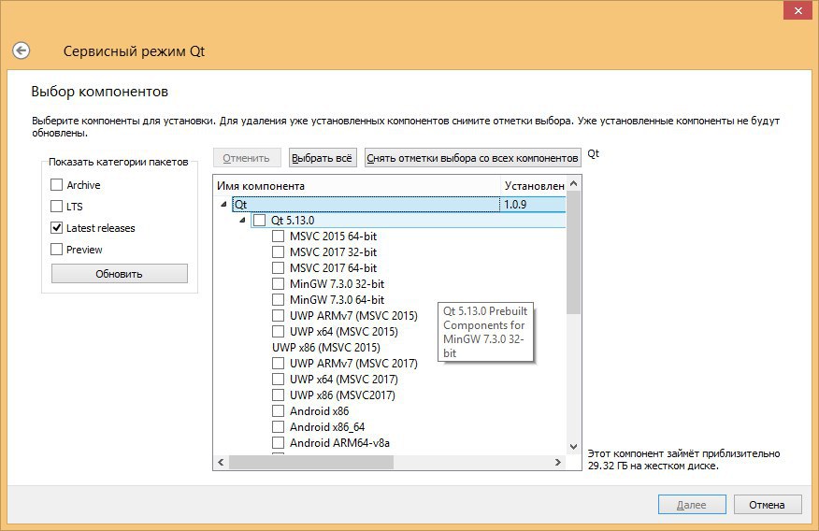Check UWP x86 (MSVC2017) component
This screenshot has height=531, width=819.
(x=278, y=395)
